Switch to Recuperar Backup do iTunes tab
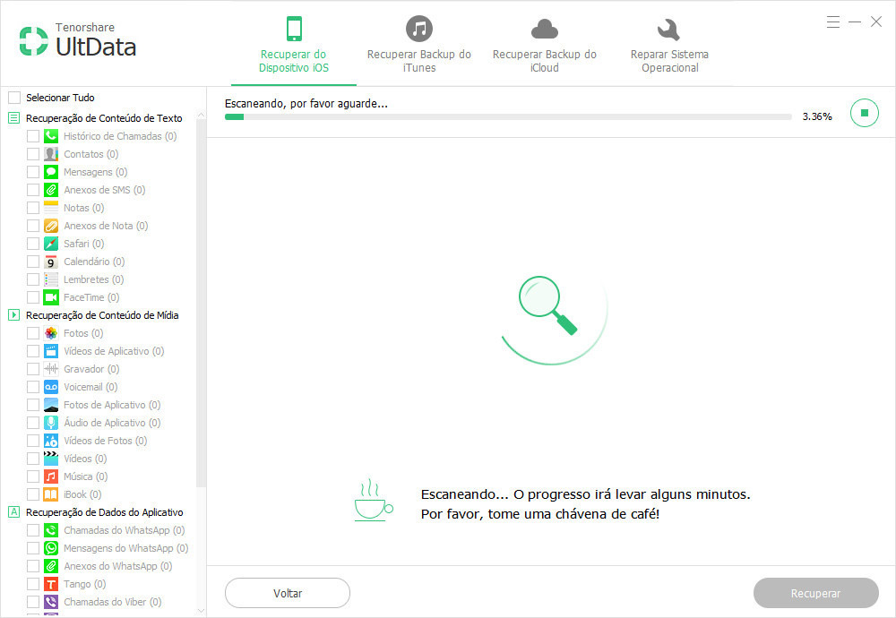Viewport: 896px width, 618px height. click(418, 45)
